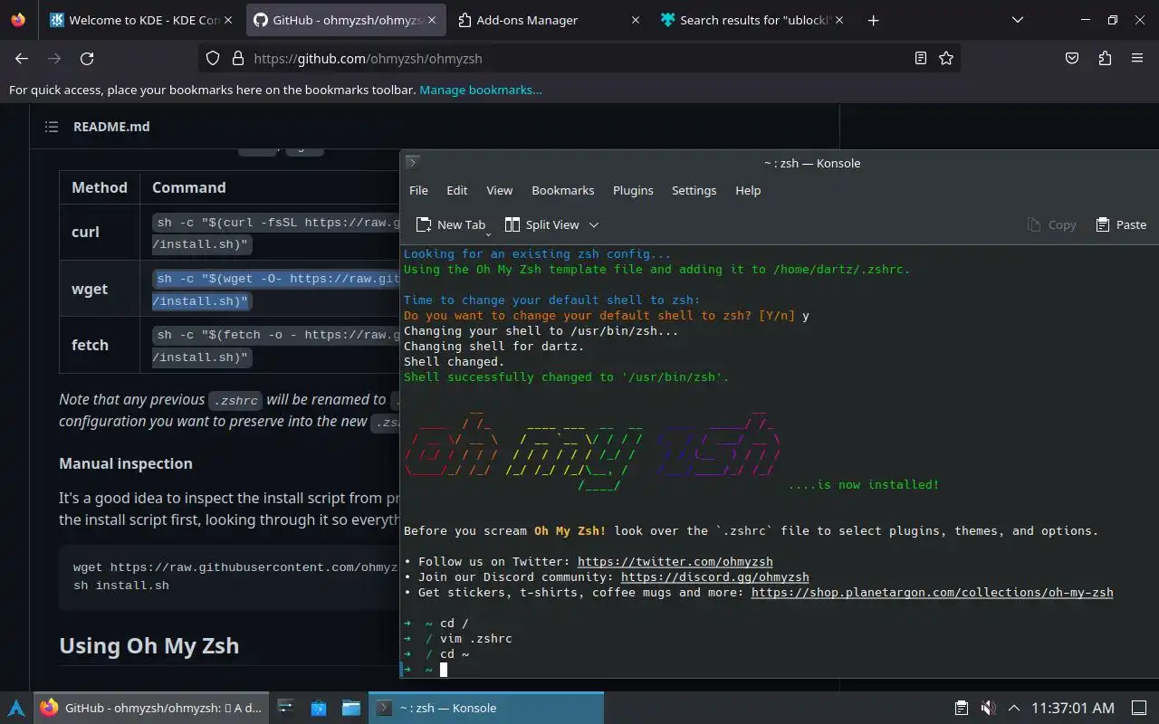
Task: Go back to the previous page in Firefox
Action: (22, 58)
